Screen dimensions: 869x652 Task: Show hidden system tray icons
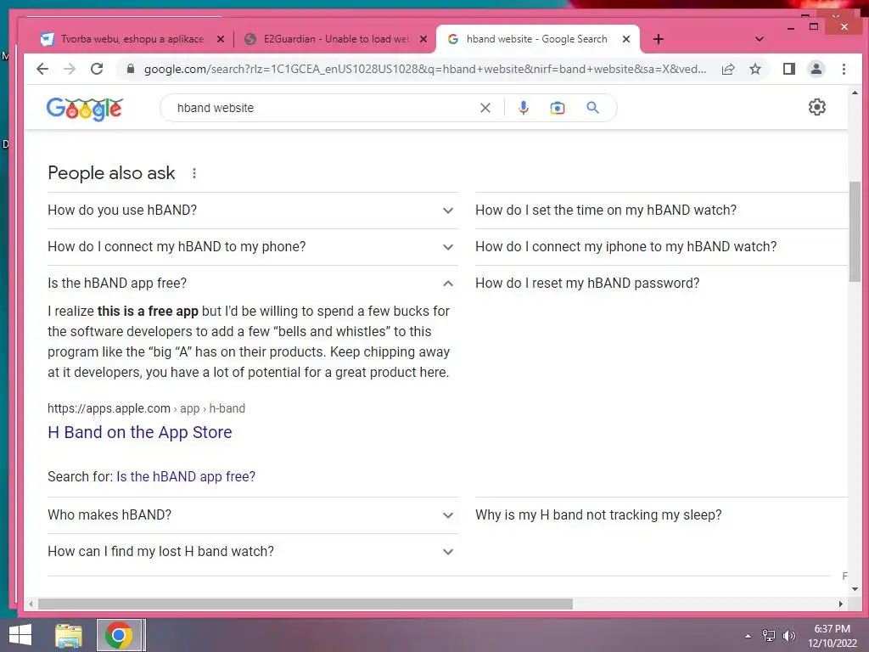(748, 636)
